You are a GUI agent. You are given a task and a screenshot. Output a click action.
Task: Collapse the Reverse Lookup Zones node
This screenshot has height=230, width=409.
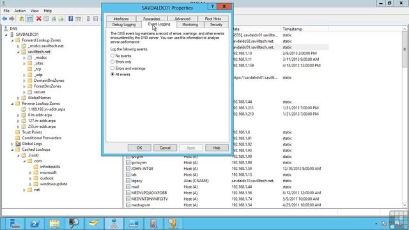(12, 103)
